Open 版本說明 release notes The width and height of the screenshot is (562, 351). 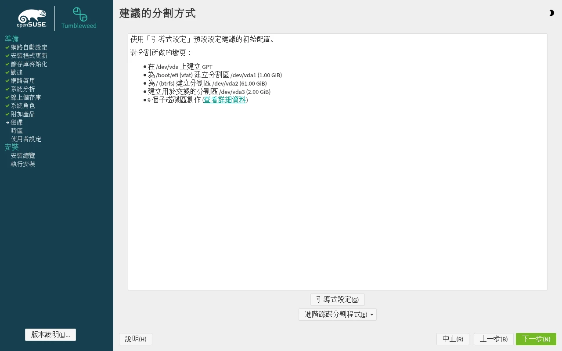(x=50, y=335)
